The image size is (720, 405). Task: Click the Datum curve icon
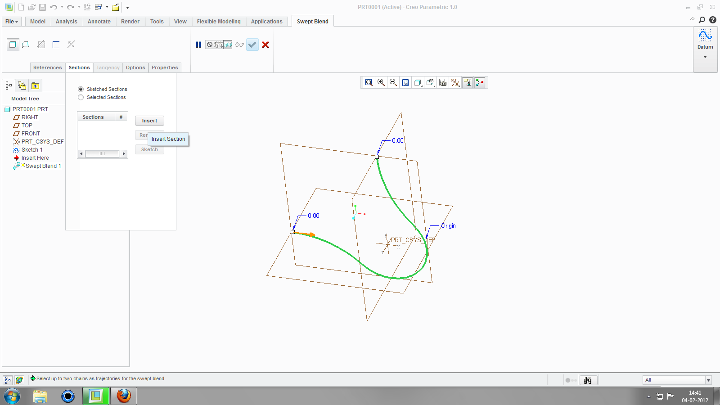pos(705,35)
